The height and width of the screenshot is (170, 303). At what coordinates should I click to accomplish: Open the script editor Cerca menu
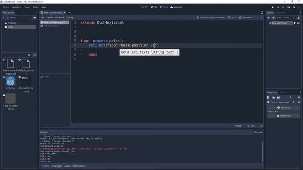click(49, 17)
